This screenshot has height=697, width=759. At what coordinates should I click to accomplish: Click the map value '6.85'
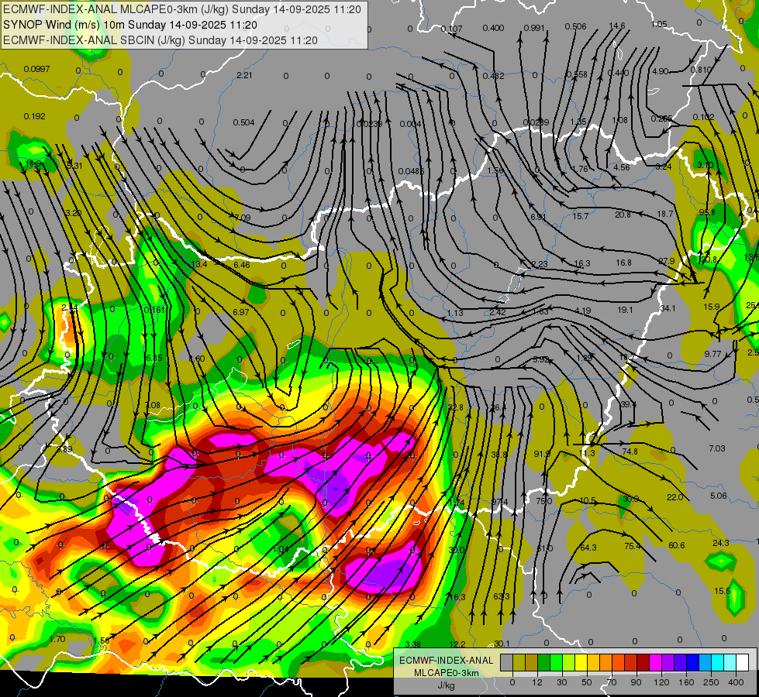coord(154,358)
